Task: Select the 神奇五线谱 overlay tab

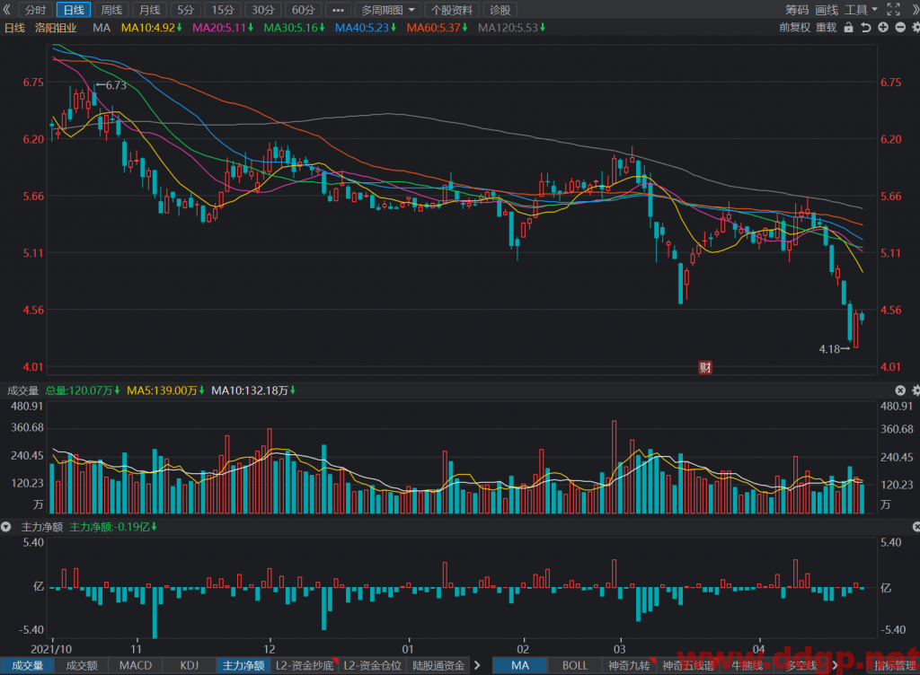Action: (688, 666)
